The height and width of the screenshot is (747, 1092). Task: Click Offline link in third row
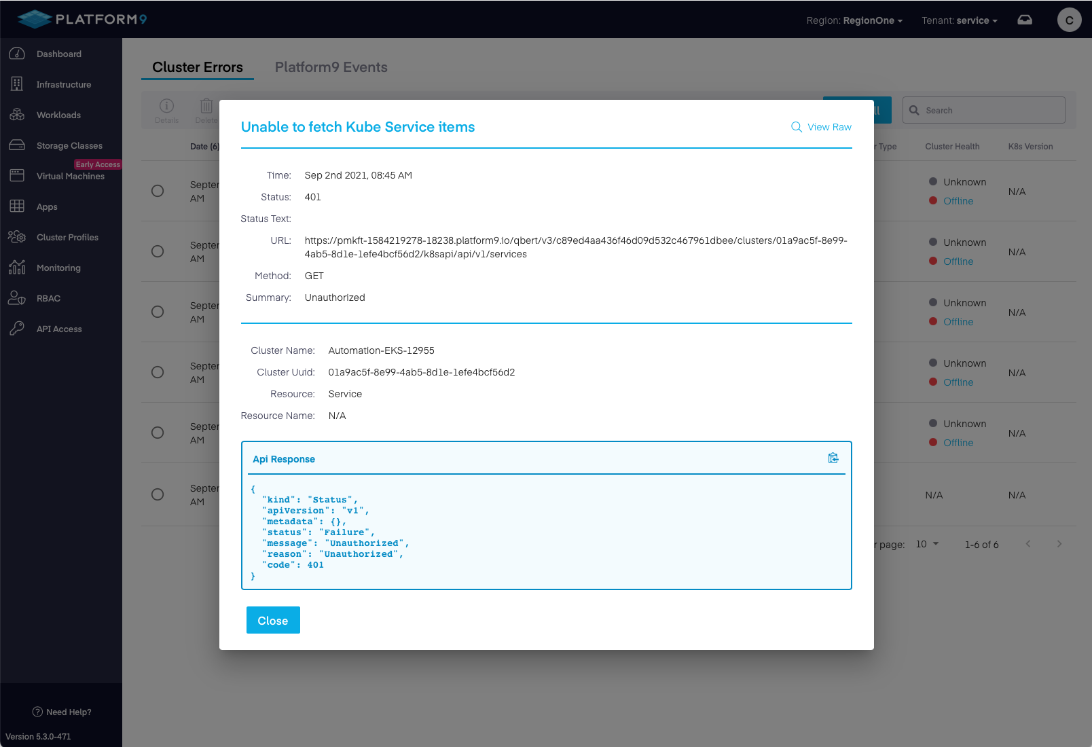(958, 322)
